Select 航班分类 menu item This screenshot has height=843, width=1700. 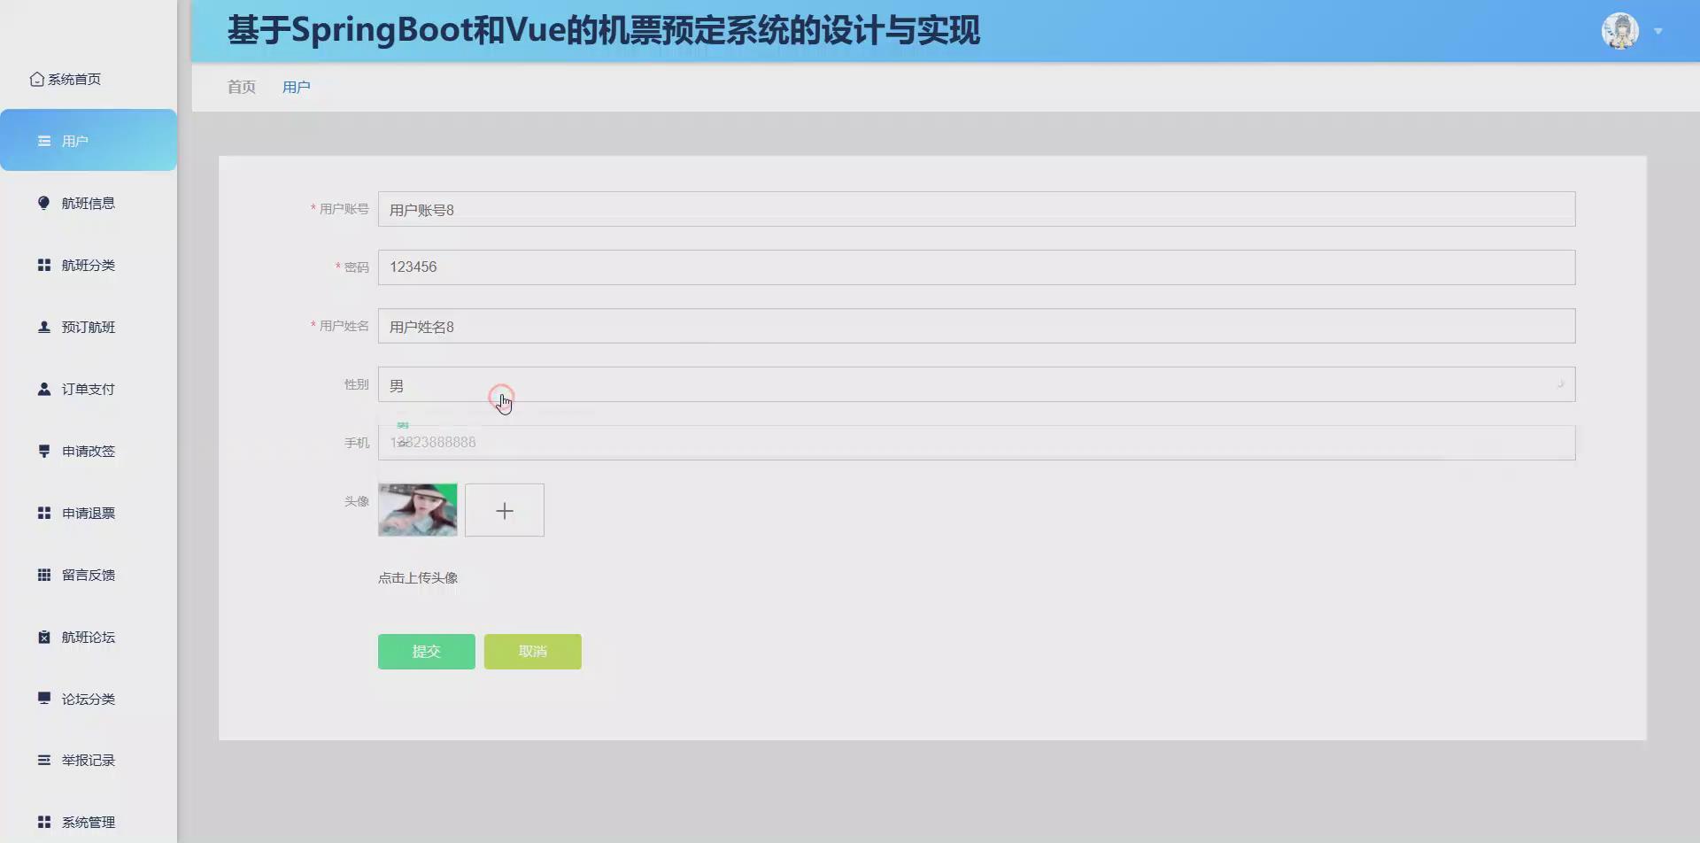[89, 265]
